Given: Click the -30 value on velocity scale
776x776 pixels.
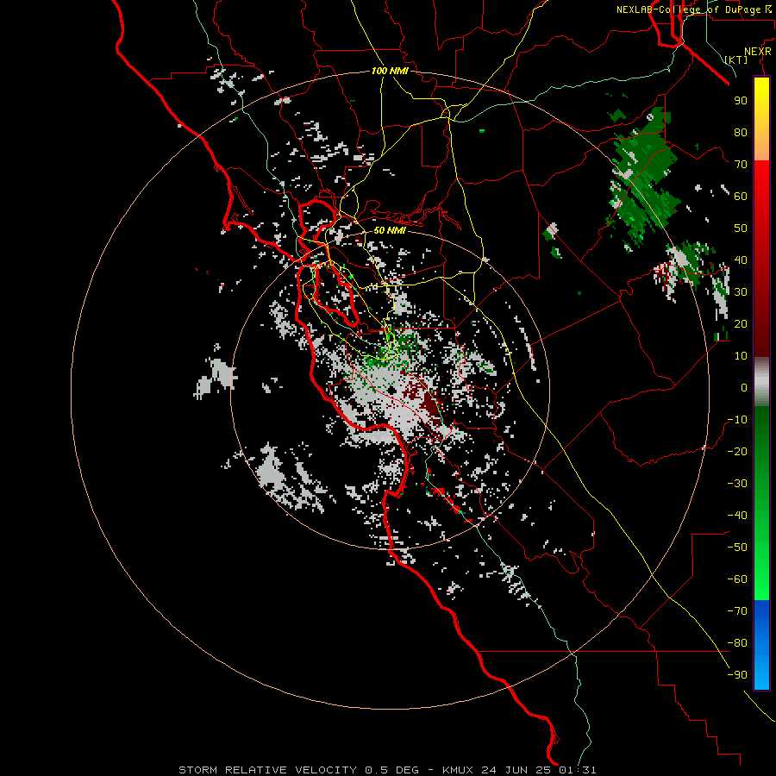Looking at the screenshot, I should pyautogui.click(x=737, y=484).
